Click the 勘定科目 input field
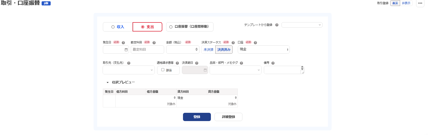 pos(147,50)
